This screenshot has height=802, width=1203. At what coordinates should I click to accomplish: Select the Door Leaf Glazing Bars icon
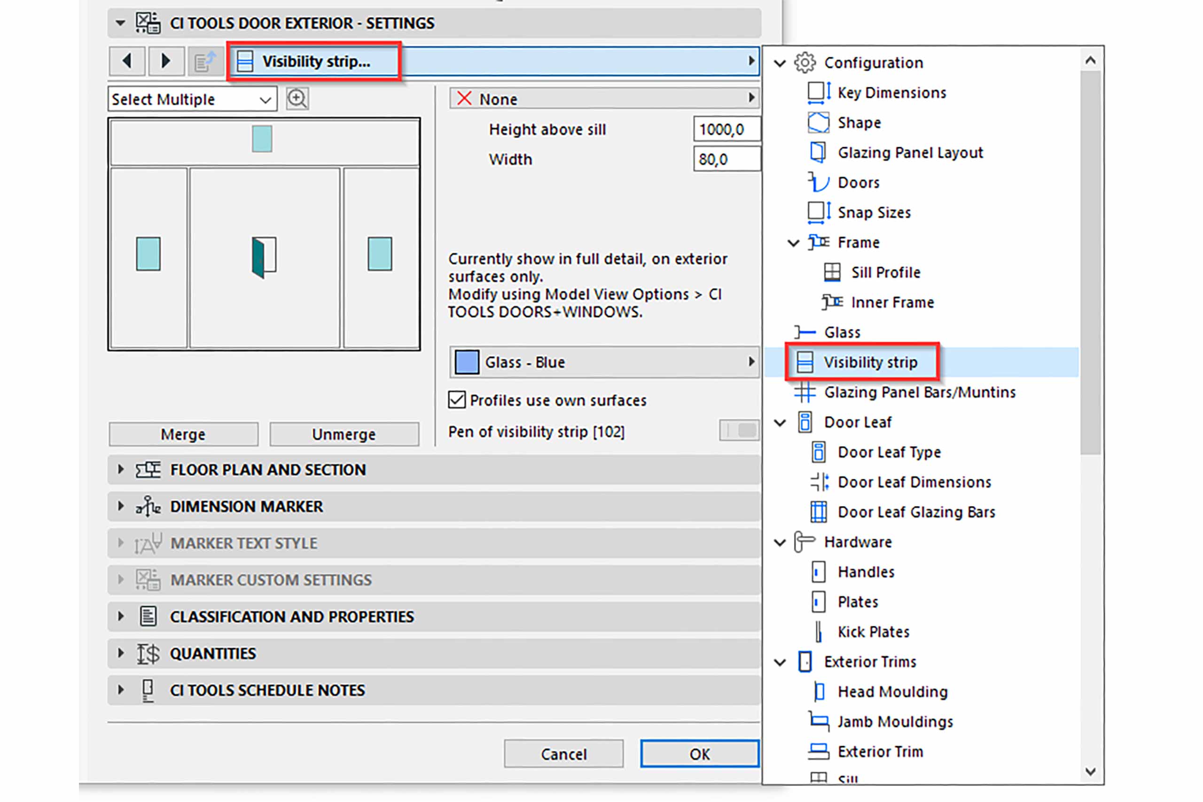click(x=819, y=512)
